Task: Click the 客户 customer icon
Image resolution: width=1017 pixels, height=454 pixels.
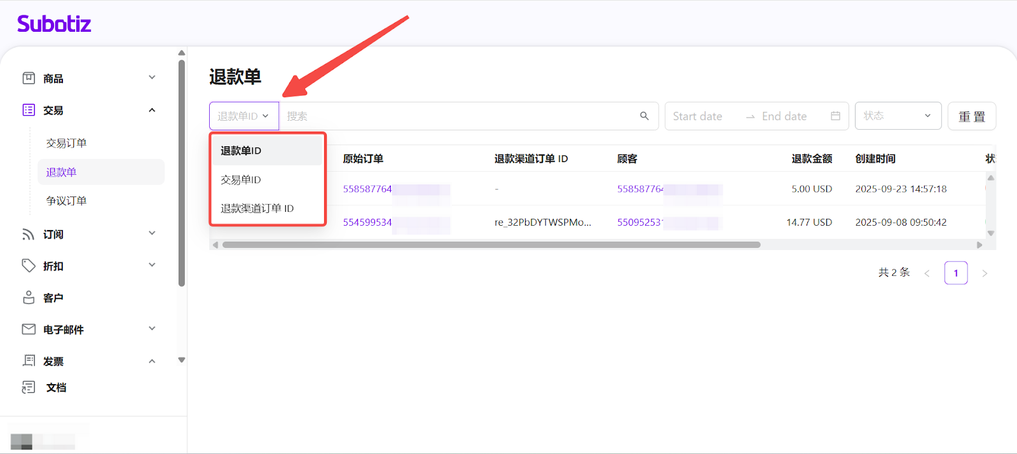Action: click(29, 298)
